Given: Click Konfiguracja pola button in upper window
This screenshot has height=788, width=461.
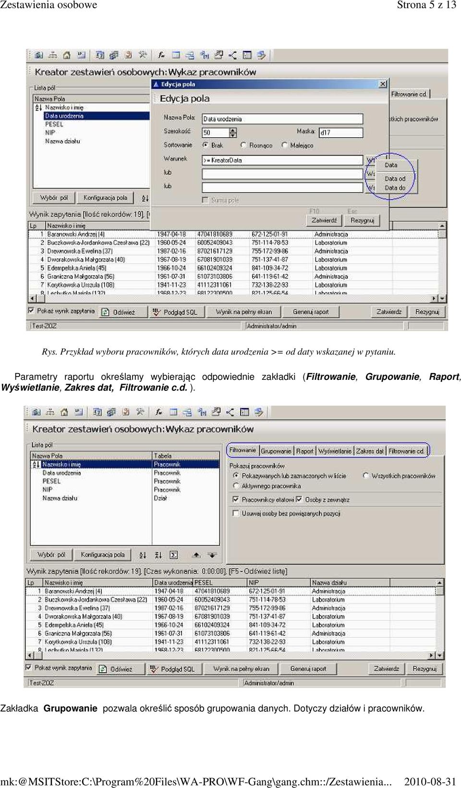Looking at the screenshot, I should [105, 198].
